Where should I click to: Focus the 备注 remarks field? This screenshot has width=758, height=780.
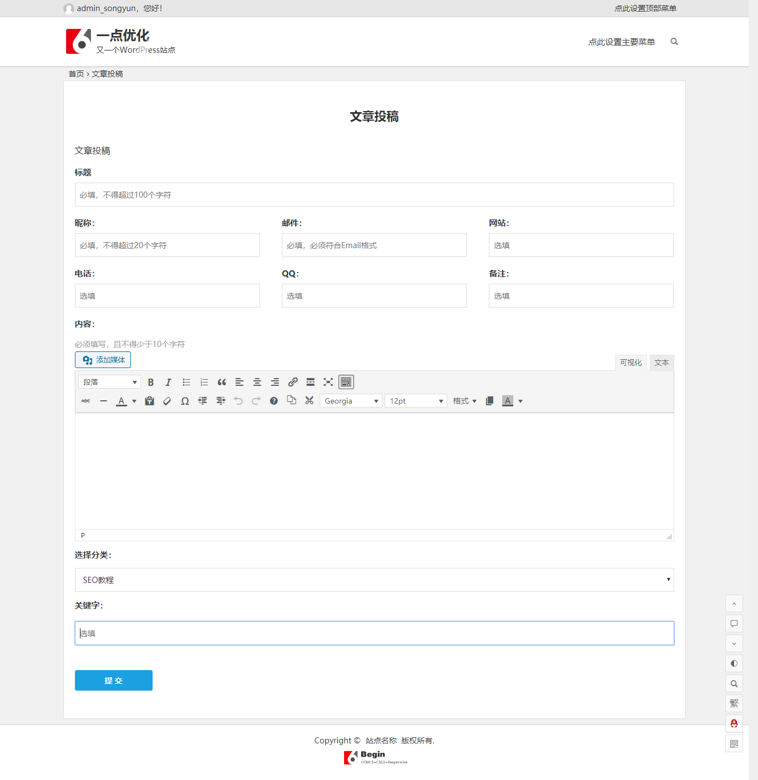(x=581, y=295)
